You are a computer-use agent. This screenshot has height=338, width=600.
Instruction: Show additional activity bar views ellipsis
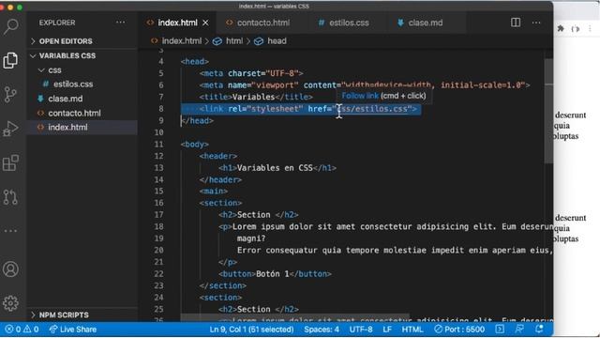tap(10, 231)
